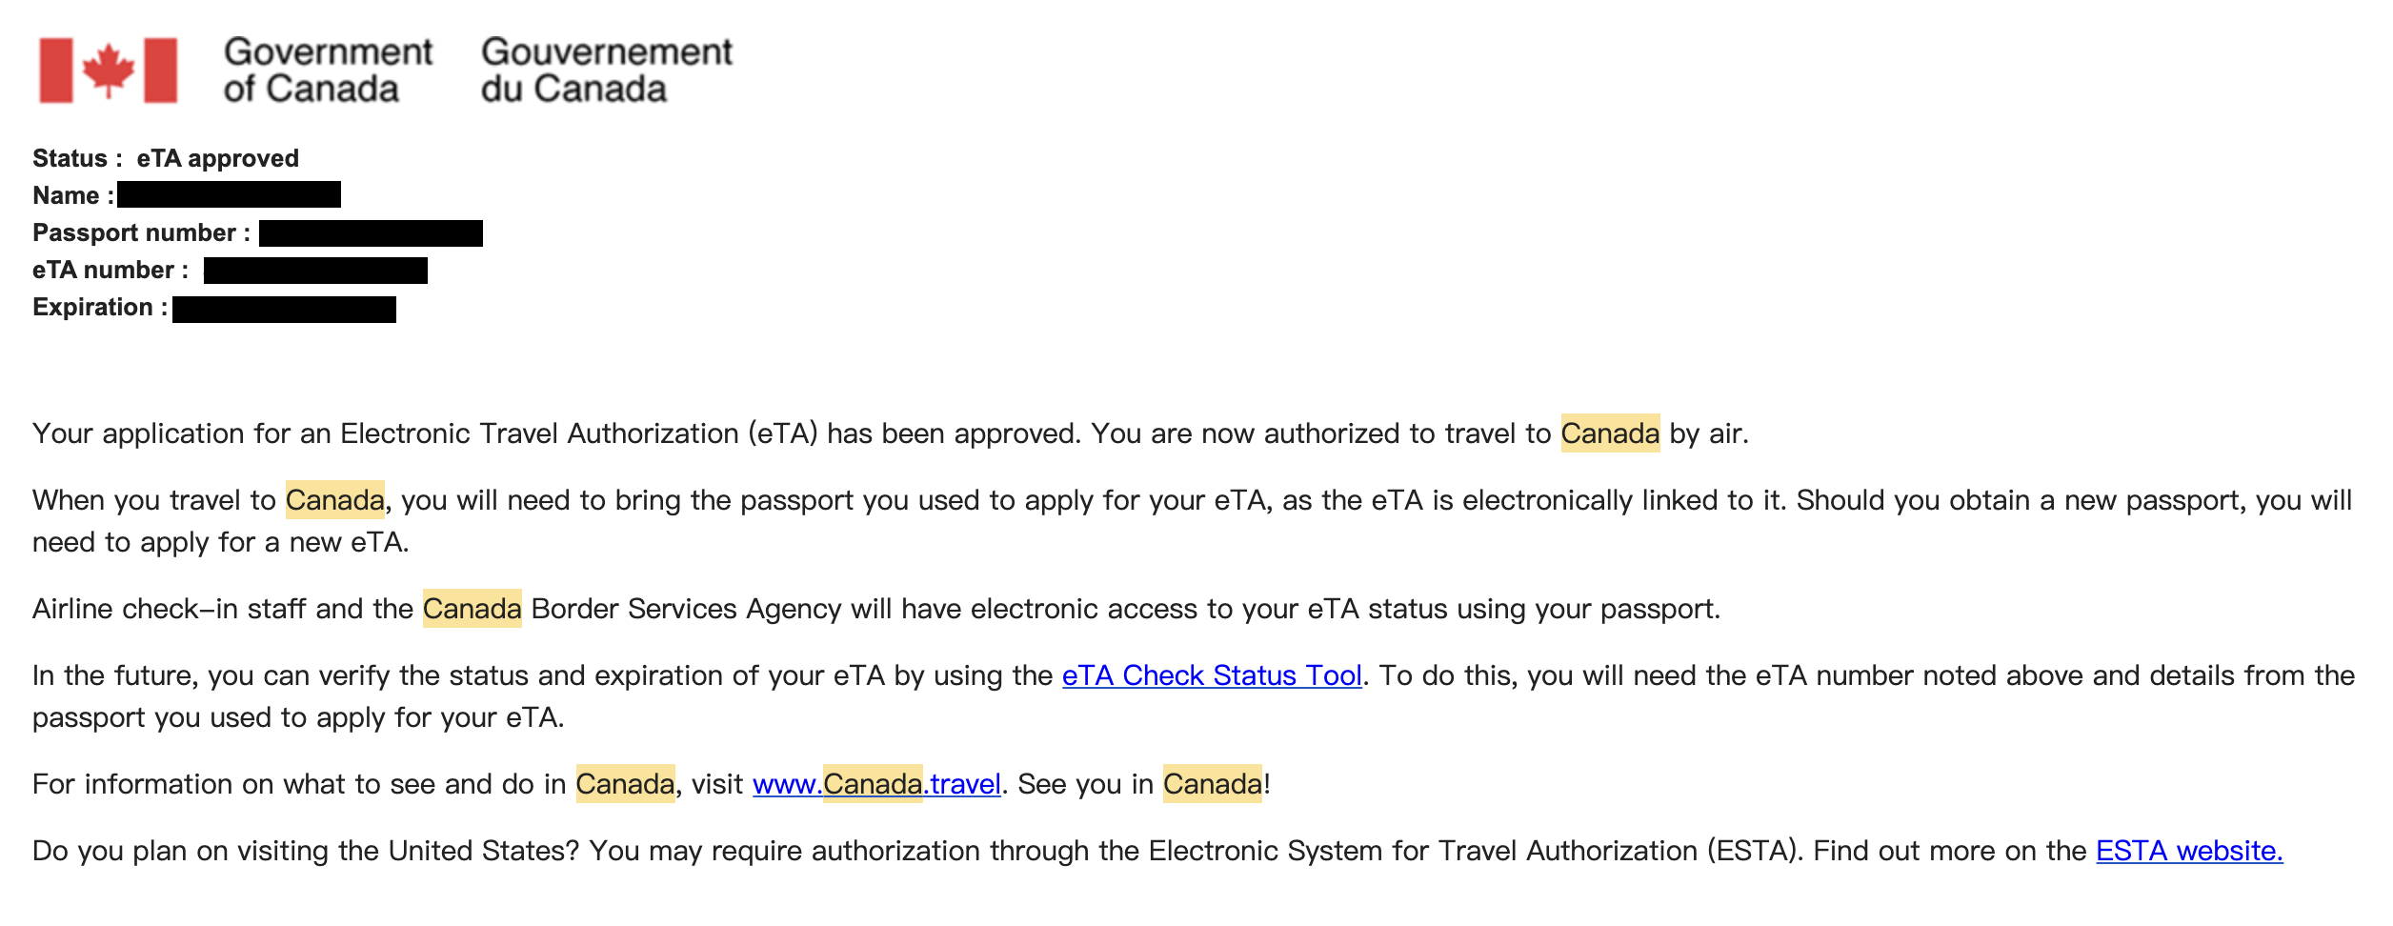Click the redacted Name value
This screenshot has width=2393, height=926.
(229, 195)
